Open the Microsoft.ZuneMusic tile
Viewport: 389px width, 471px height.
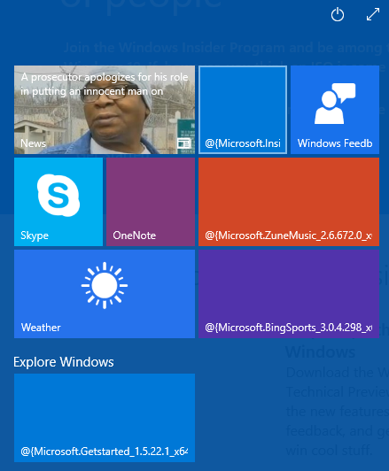289,202
